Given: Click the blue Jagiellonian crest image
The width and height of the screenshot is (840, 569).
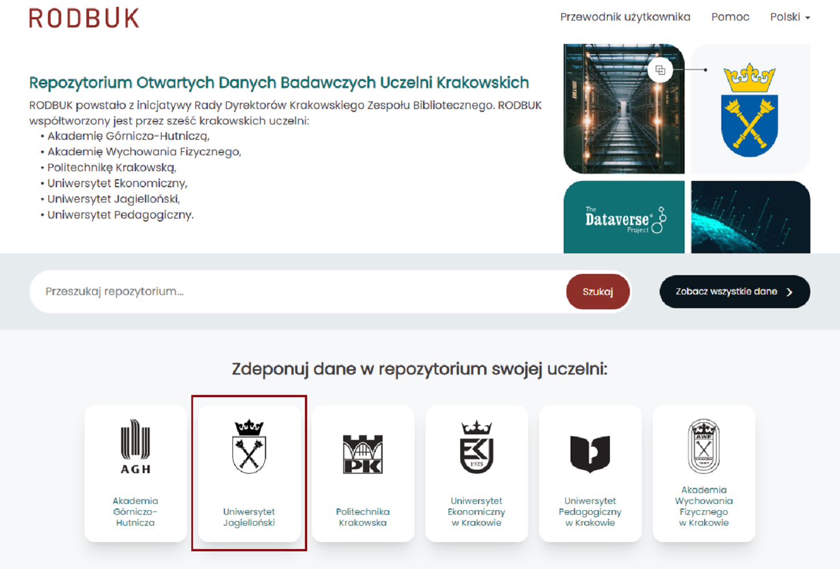Looking at the screenshot, I should coord(750,109).
